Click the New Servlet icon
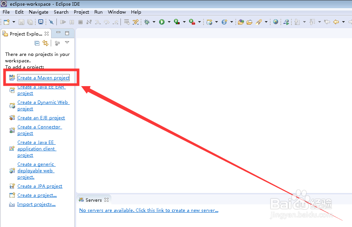 [224, 22]
